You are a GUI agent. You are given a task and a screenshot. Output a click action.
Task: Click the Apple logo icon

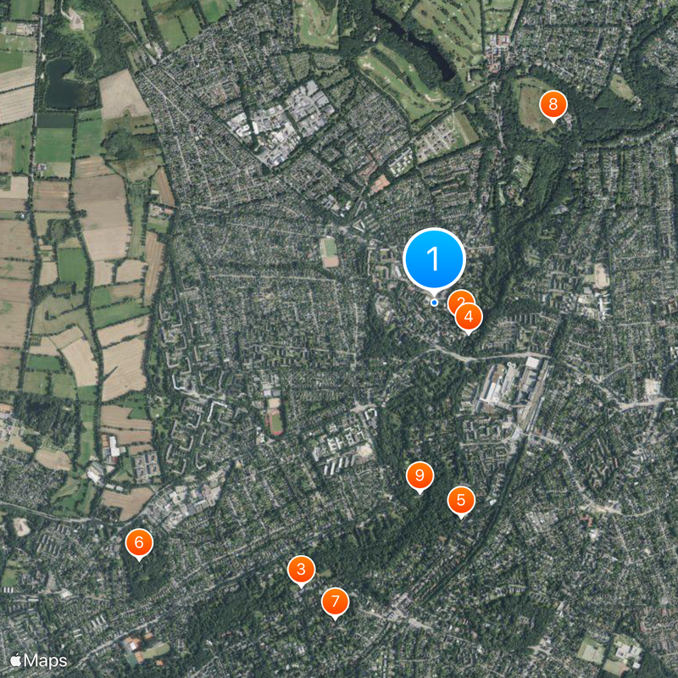[16, 660]
